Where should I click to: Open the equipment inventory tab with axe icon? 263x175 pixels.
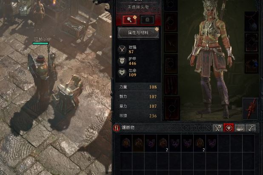tap(218, 128)
